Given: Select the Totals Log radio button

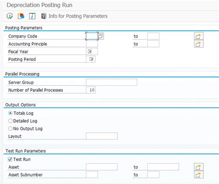Looking at the screenshot, I should point(10,113).
